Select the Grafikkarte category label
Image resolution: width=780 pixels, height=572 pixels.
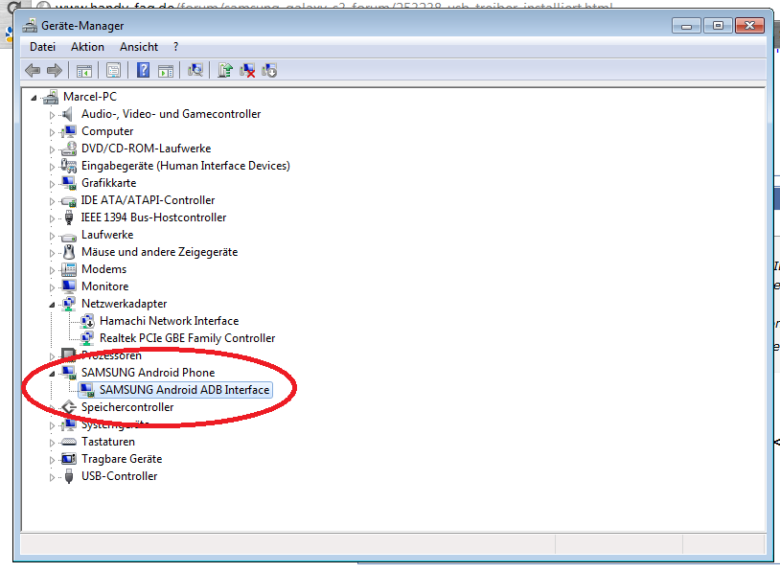pos(108,183)
